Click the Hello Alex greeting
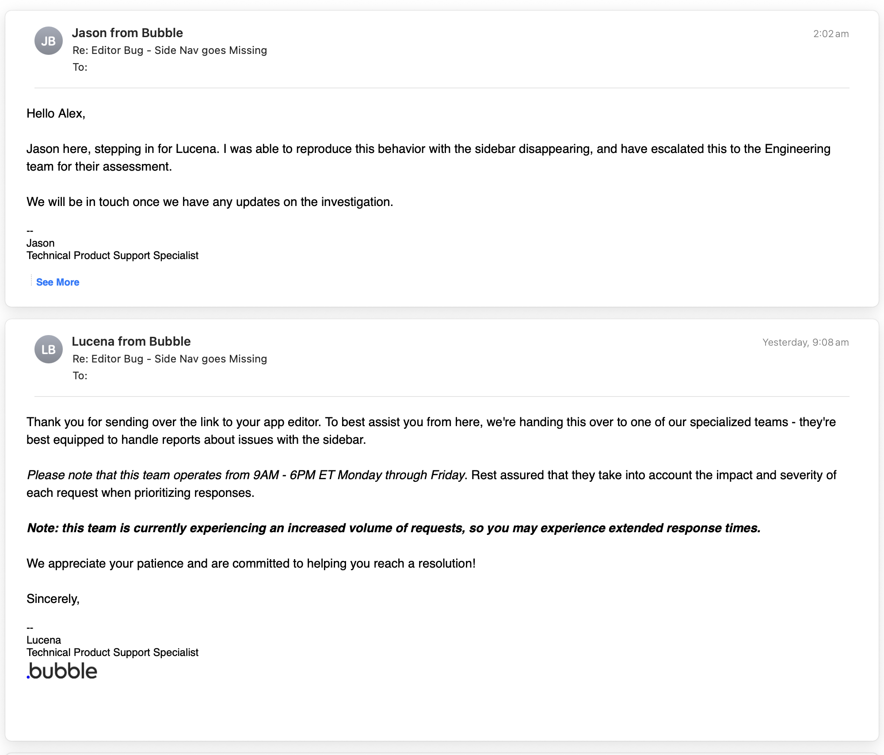The width and height of the screenshot is (884, 755). pos(56,114)
